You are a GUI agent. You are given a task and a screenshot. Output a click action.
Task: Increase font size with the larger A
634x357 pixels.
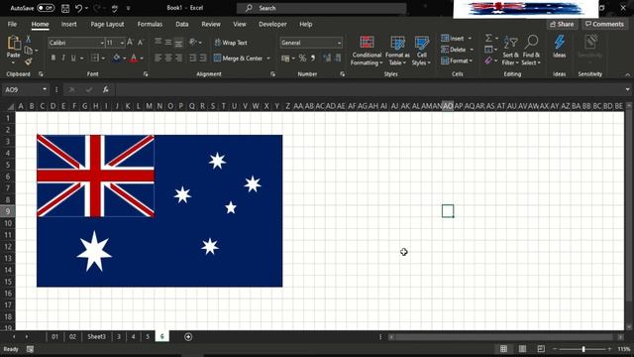tap(130, 42)
